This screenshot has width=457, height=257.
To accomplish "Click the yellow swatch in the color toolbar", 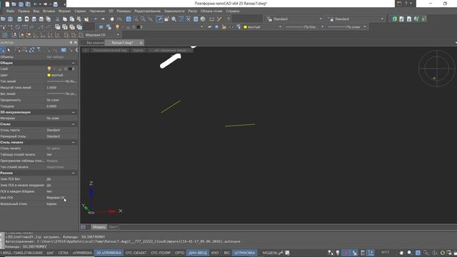I will pyautogui.click(x=246, y=27).
